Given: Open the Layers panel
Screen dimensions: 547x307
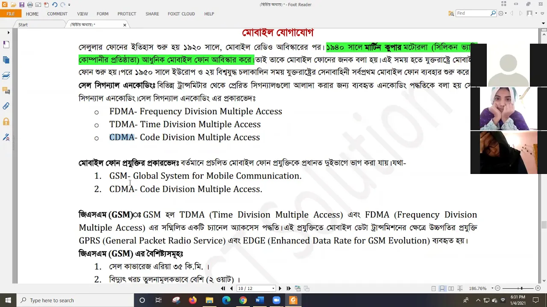Looking at the screenshot, I should coord(6,75).
